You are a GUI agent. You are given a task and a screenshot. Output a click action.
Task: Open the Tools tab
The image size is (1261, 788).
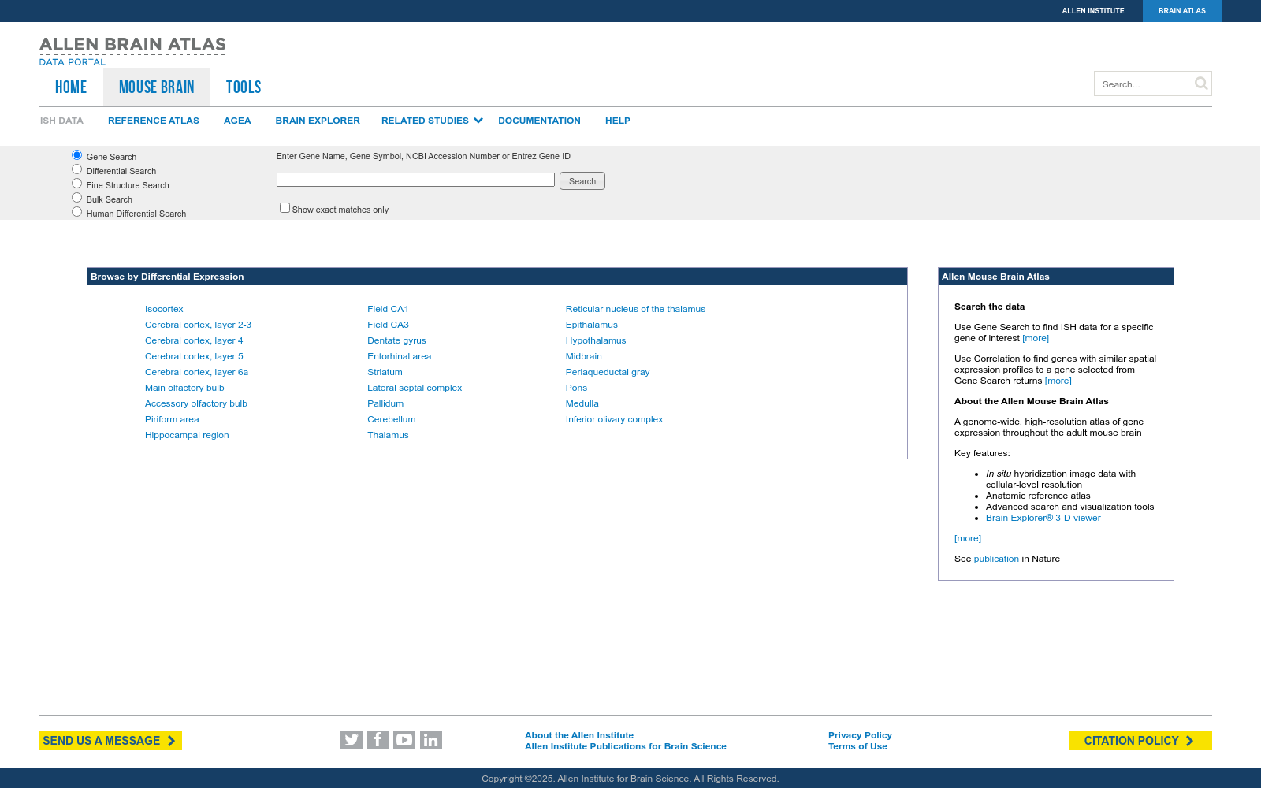click(244, 87)
